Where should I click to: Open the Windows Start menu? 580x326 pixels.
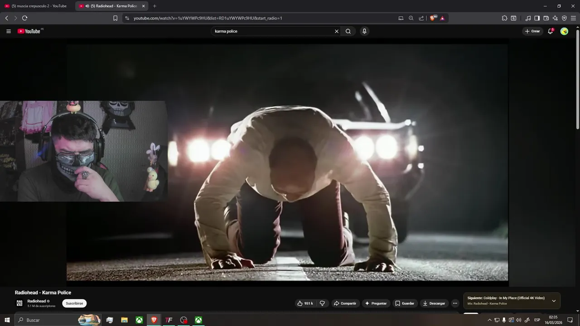(7, 320)
